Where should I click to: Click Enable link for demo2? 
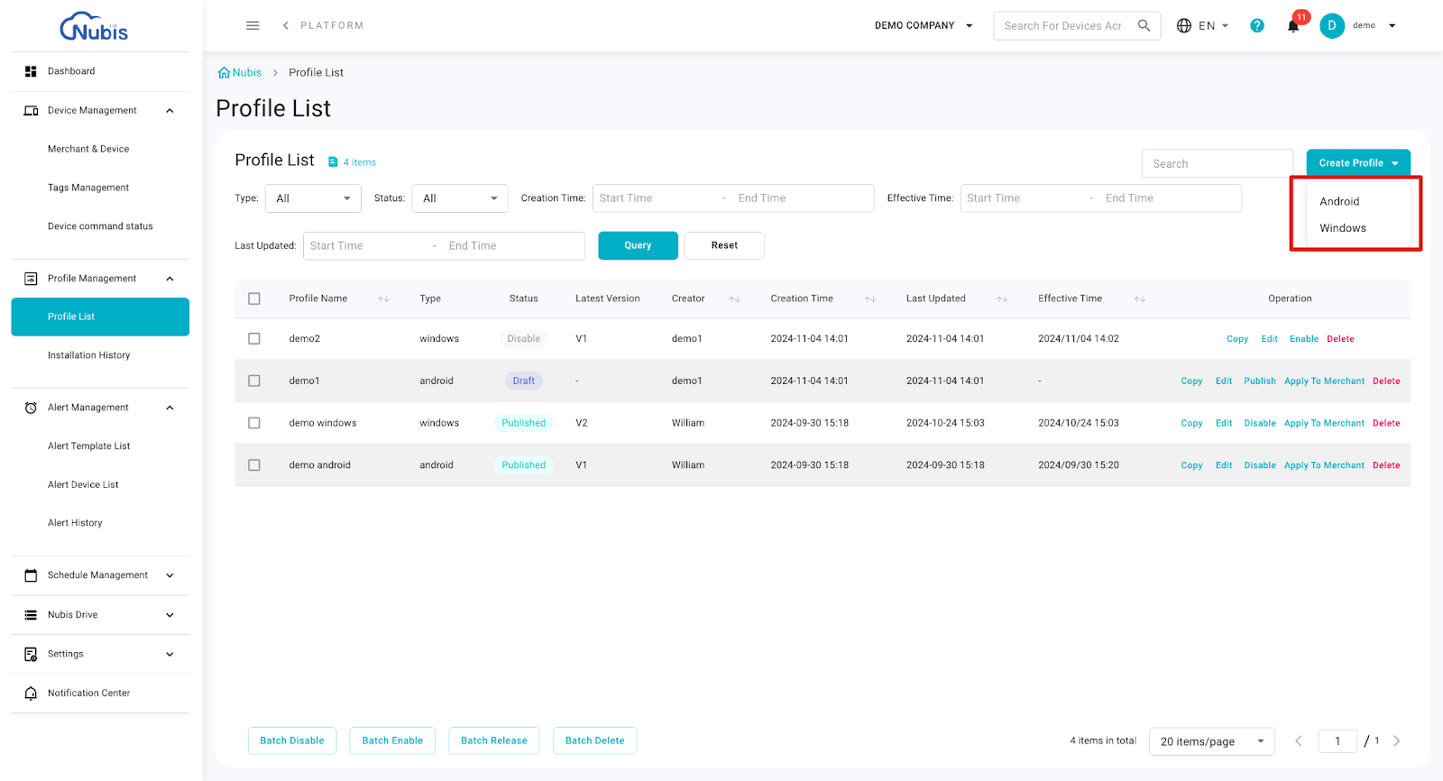click(1304, 339)
